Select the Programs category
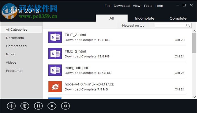 pos(14,71)
